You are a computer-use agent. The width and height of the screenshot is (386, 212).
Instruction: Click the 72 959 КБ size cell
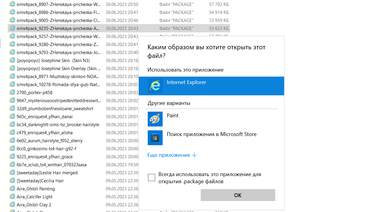coord(219,20)
